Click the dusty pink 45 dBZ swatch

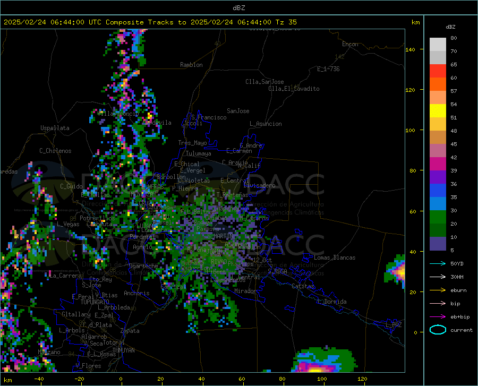[438, 151]
